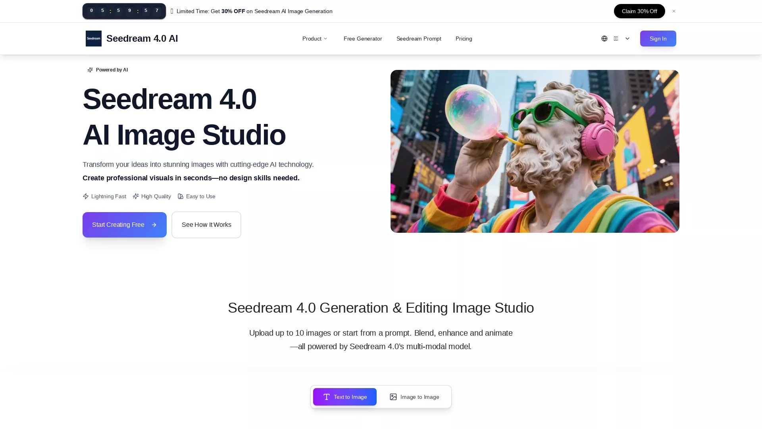The image size is (762, 429).
Task: Open the Pricing page
Action: pos(464,39)
